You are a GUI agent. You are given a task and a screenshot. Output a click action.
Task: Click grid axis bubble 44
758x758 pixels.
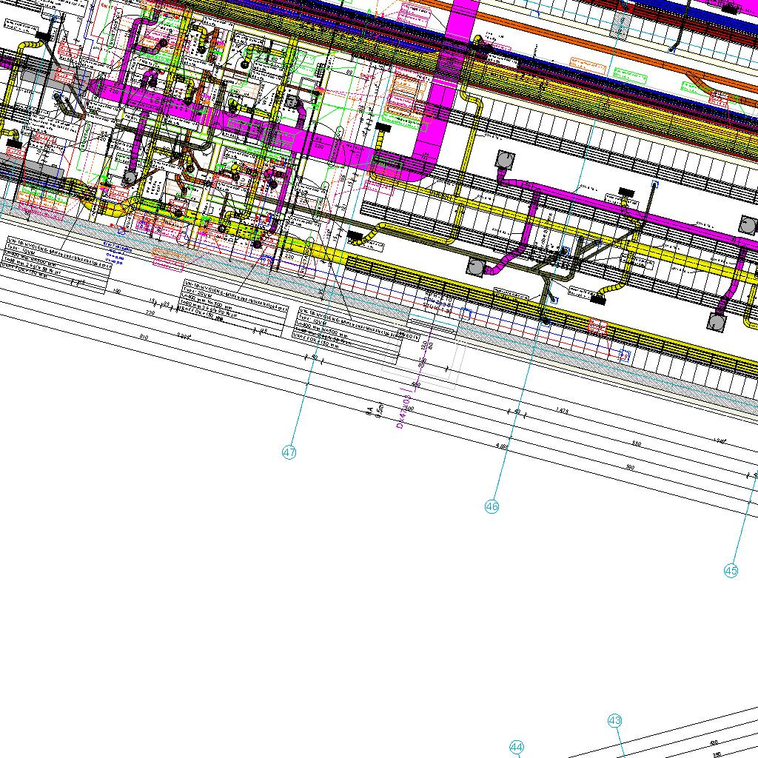click(x=517, y=747)
